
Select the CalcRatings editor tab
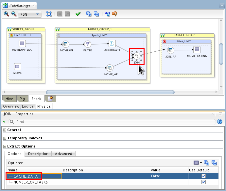click(x=19, y=6)
